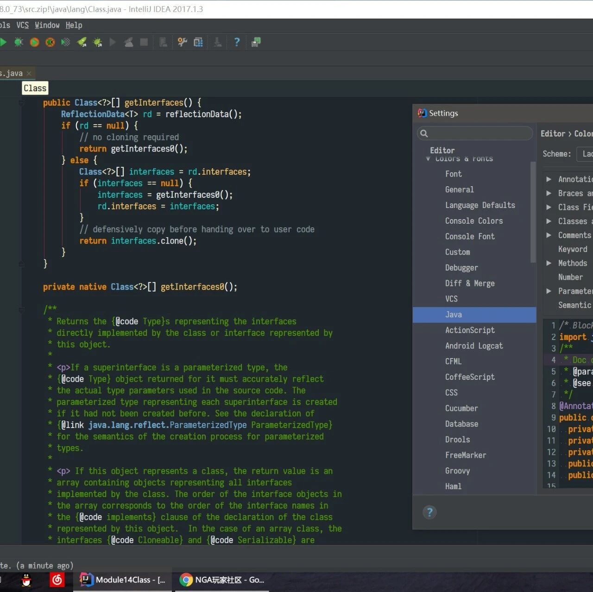This screenshot has width=593, height=592.
Task: Open the Window menu
Action: coord(47,25)
